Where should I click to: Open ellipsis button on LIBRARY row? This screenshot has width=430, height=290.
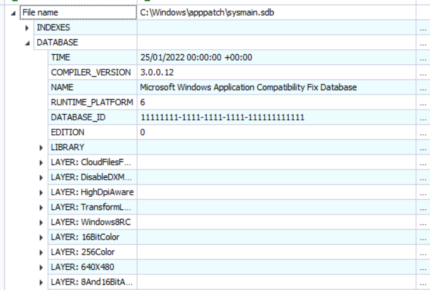(423, 148)
